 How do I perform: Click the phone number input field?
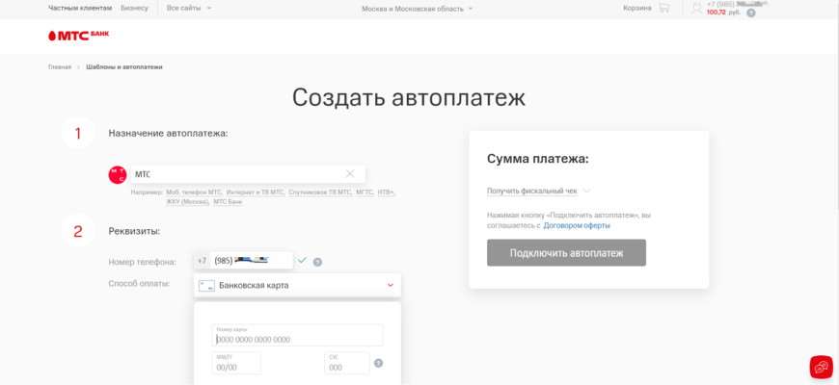click(252, 261)
